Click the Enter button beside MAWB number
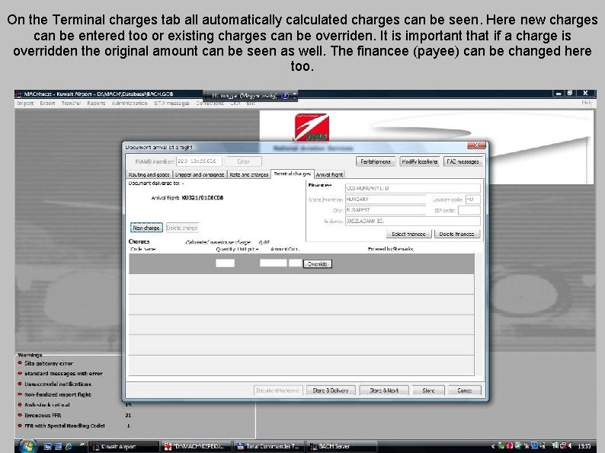Viewport: 605px width, 453px height. pyautogui.click(x=244, y=161)
